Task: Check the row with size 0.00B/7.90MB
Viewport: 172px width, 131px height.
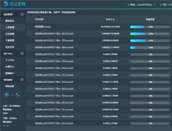Action: click(29, 54)
